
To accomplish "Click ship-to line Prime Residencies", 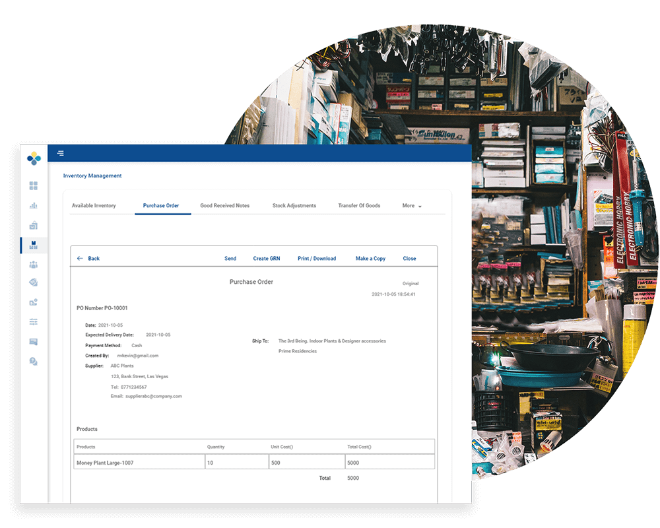I will point(298,351).
